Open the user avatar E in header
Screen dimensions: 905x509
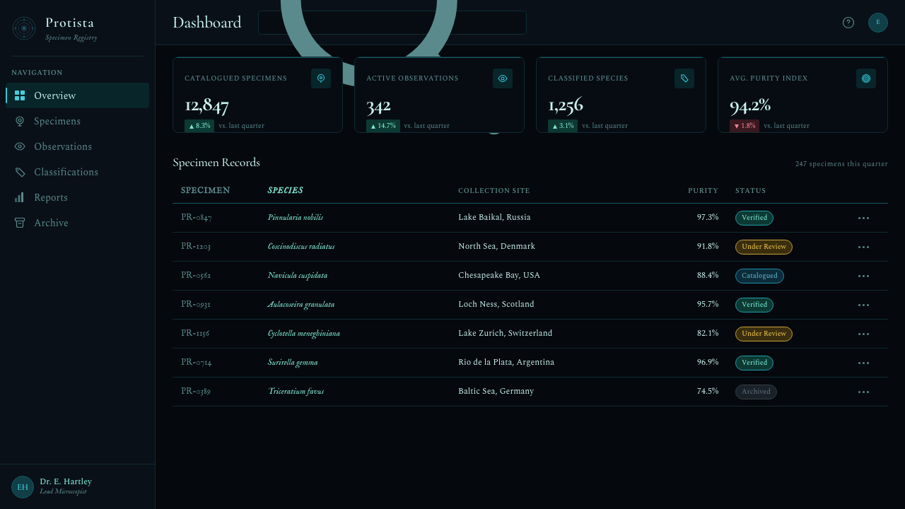tap(878, 23)
